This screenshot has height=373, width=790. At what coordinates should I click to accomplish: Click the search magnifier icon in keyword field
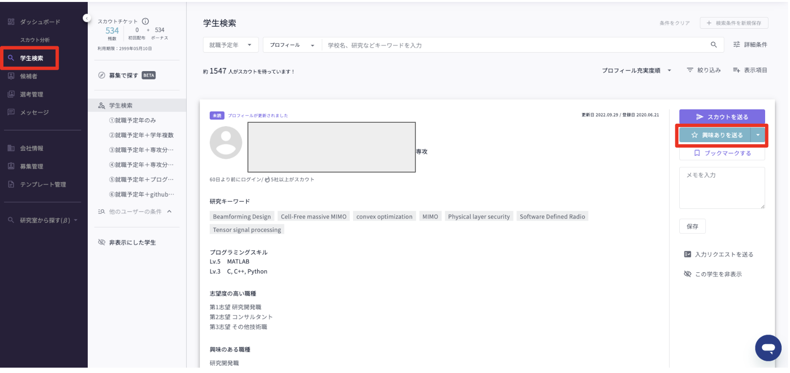coord(713,45)
